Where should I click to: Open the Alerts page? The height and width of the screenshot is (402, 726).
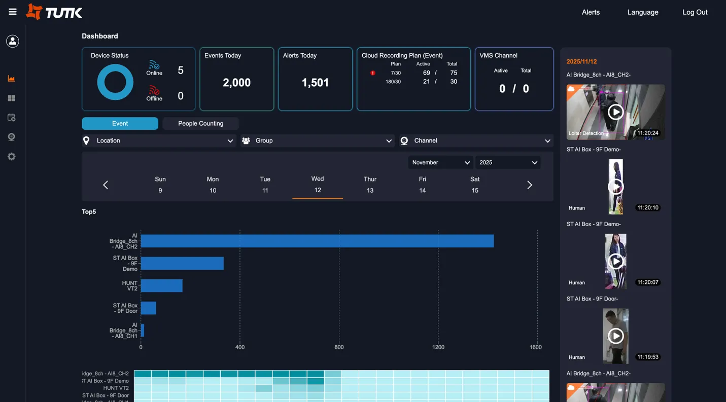[x=590, y=12]
